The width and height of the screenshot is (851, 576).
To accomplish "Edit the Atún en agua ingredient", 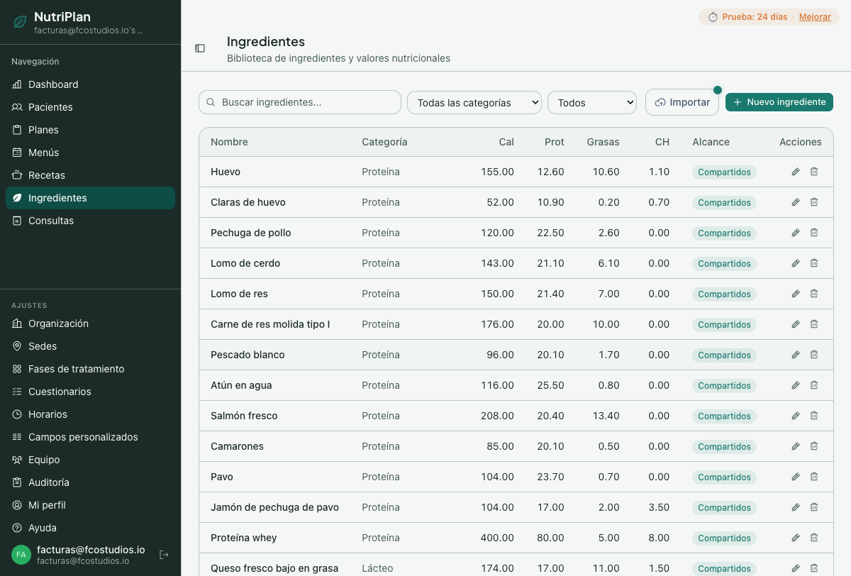I will point(796,385).
